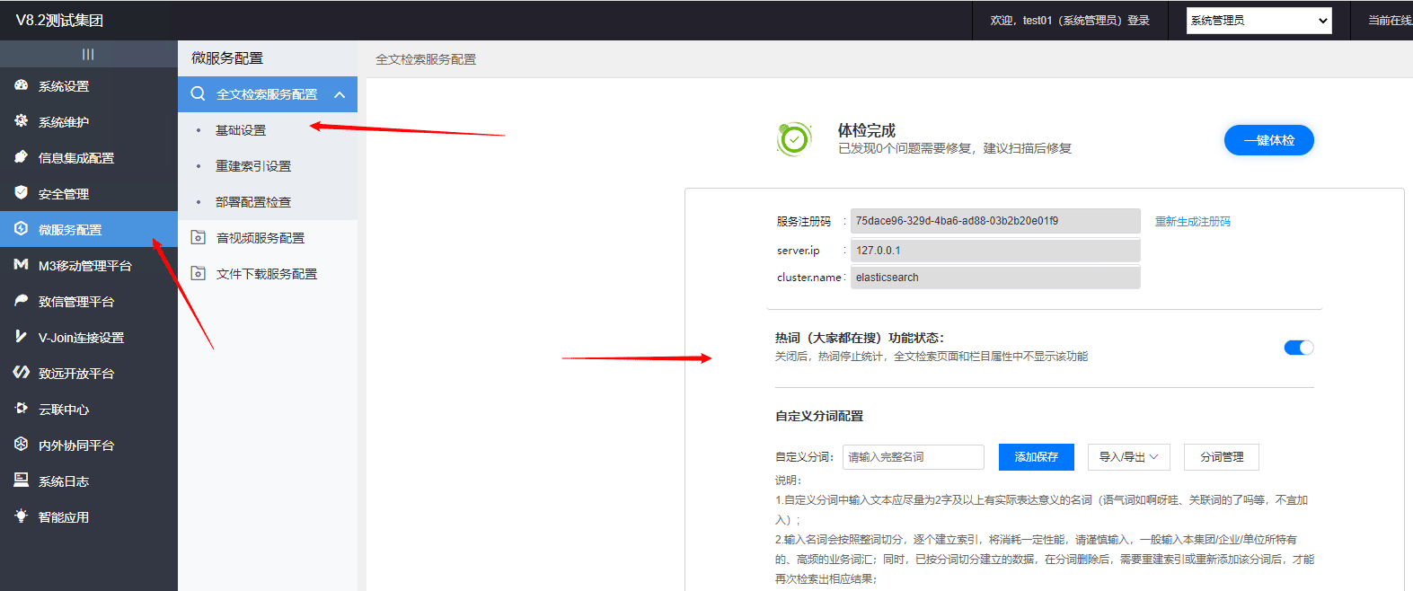
Task: Click the 系统日志 icon
Action: click(21, 480)
